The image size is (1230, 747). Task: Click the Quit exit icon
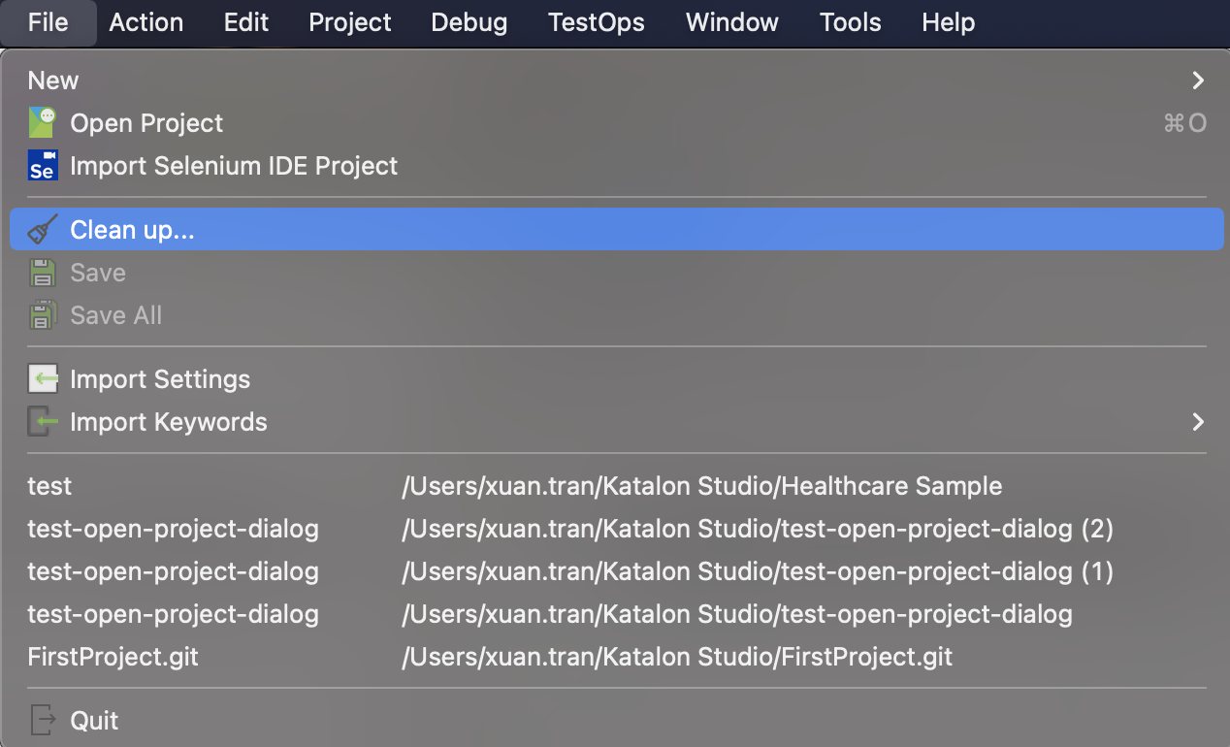click(42, 721)
